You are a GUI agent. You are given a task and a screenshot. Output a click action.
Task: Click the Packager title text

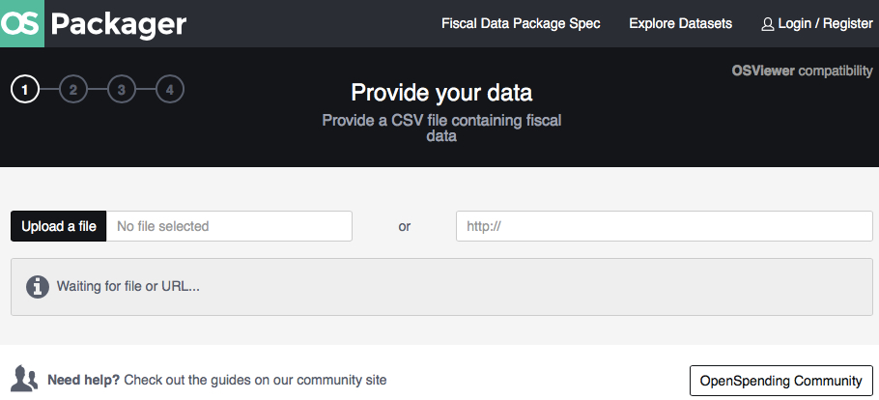tap(118, 24)
